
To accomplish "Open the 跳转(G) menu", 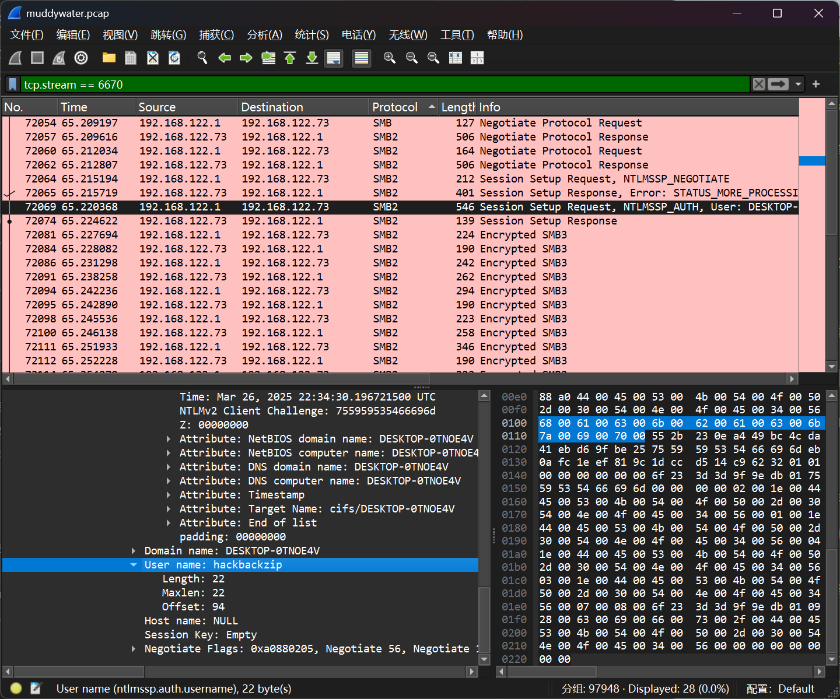I will point(169,35).
